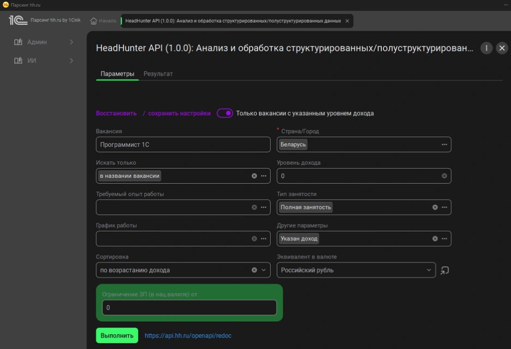Click the home icon labeled Начало
511x349 pixels.
point(103,21)
